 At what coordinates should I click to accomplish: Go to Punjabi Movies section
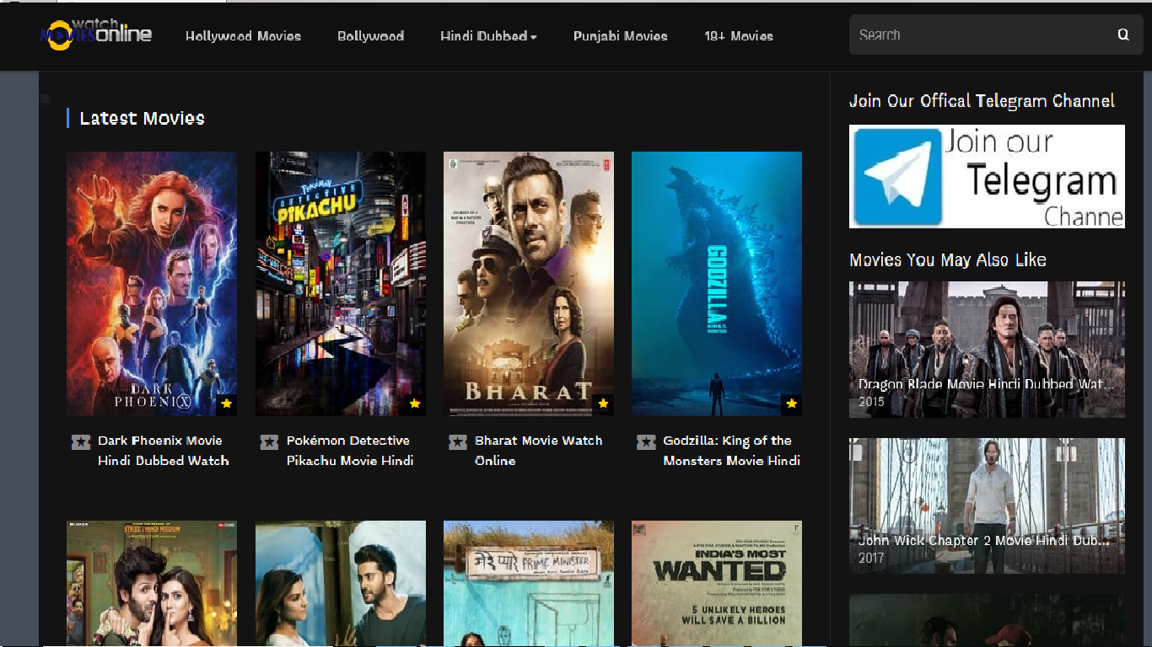point(620,36)
